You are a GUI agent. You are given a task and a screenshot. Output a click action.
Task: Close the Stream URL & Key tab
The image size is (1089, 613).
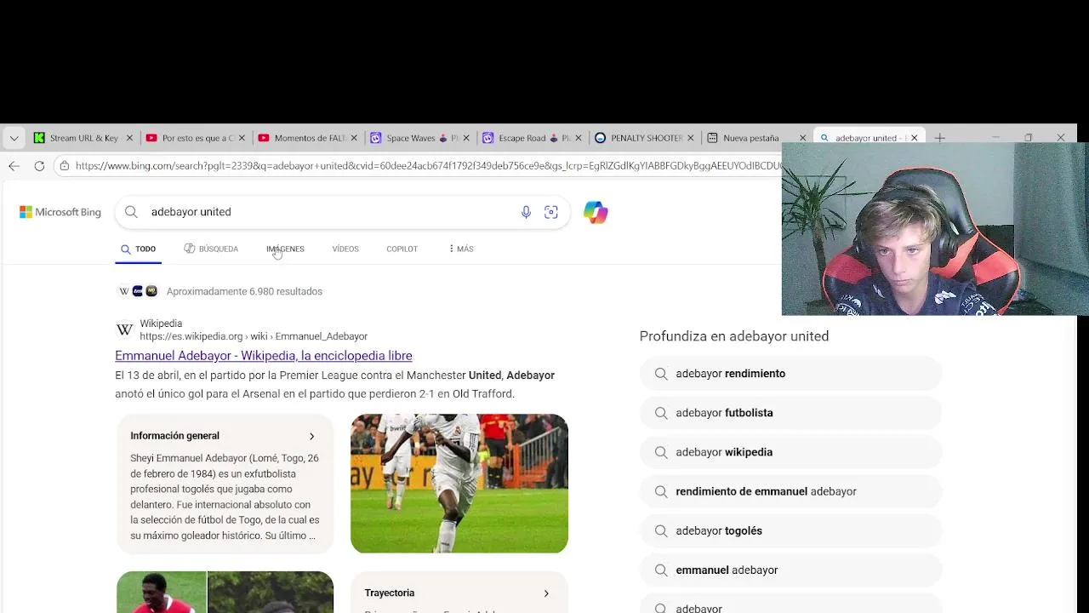129,138
